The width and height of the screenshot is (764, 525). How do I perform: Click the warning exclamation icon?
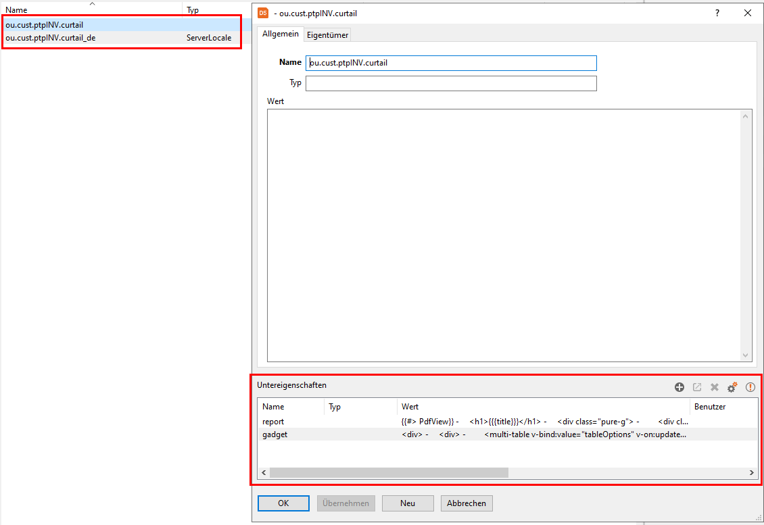pos(750,387)
